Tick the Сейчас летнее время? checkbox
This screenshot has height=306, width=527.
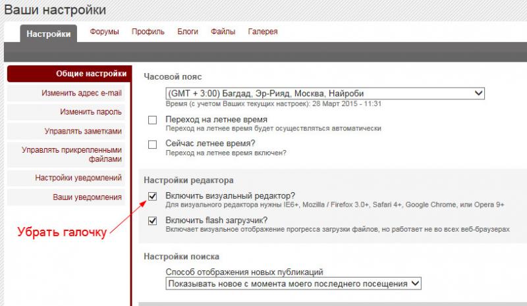click(x=153, y=144)
